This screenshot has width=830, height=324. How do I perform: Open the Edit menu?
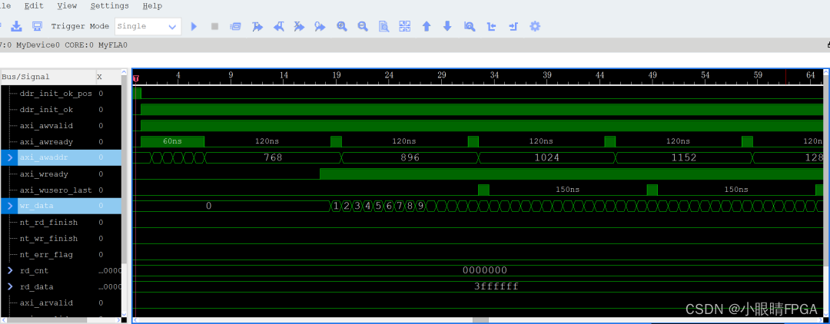(x=34, y=6)
